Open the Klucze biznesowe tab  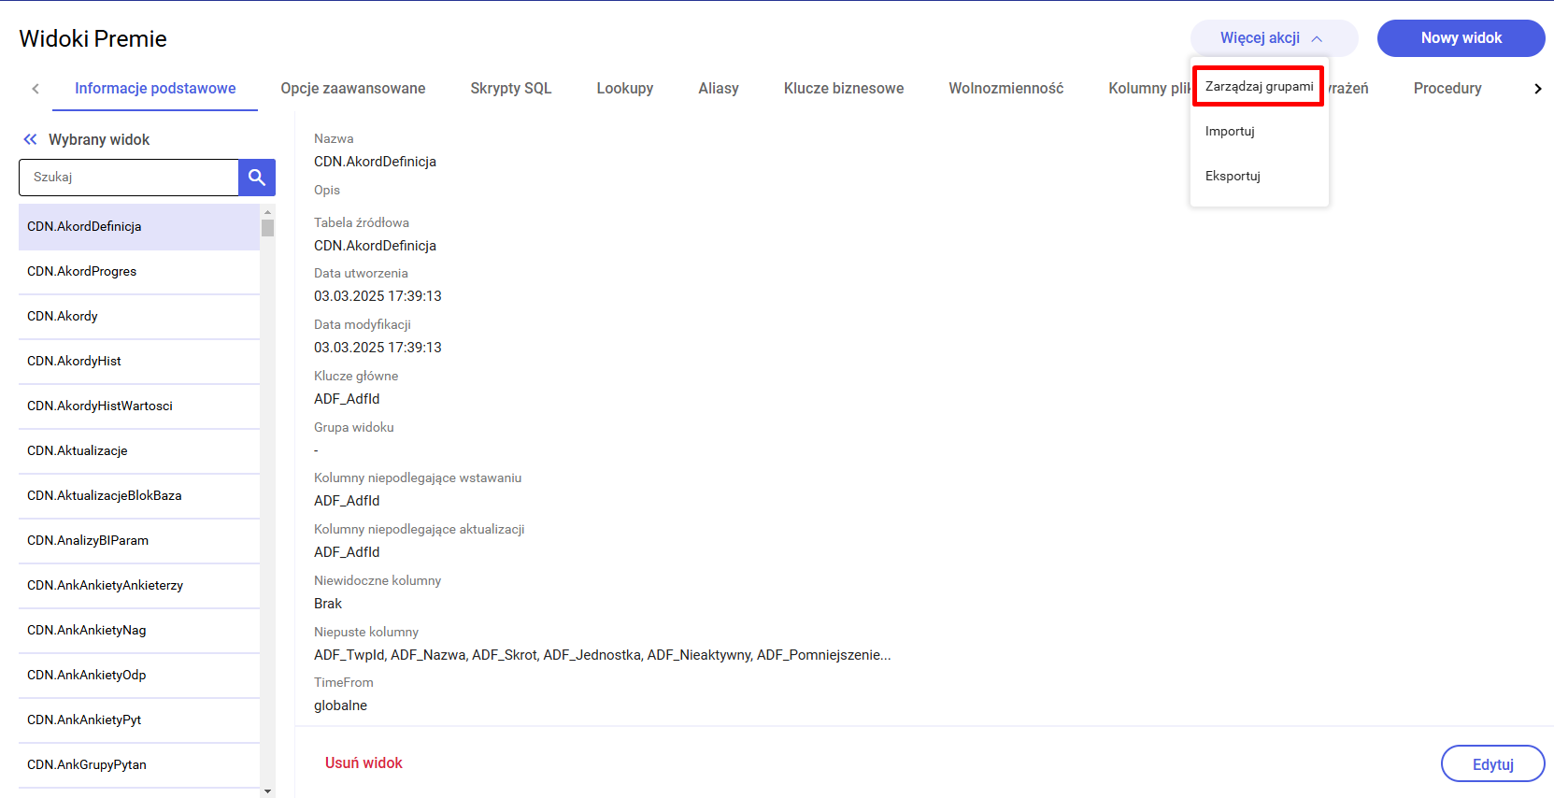[x=844, y=89]
